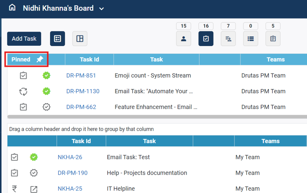The width and height of the screenshot is (307, 193).
Task: Open the mentions filter icon showing count 7
Action: [228, 38]
